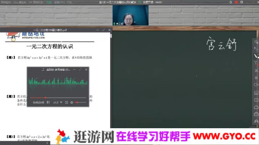This screenshot has width=259, height=145.
Task: Open the toolbox briefcase icon
Action: point(256,114)
